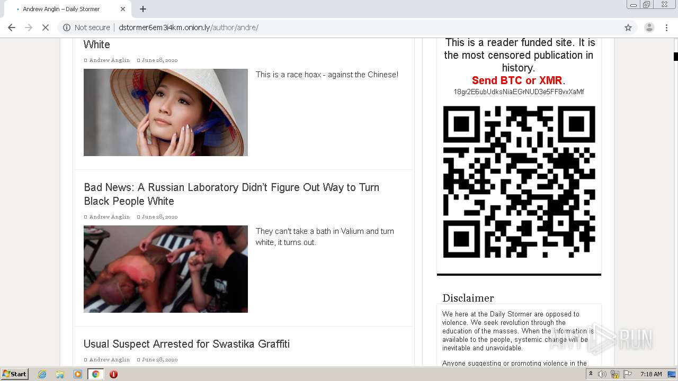
Task: Open the Russian Laboratory article headline
Action: (x=231, y=194)
